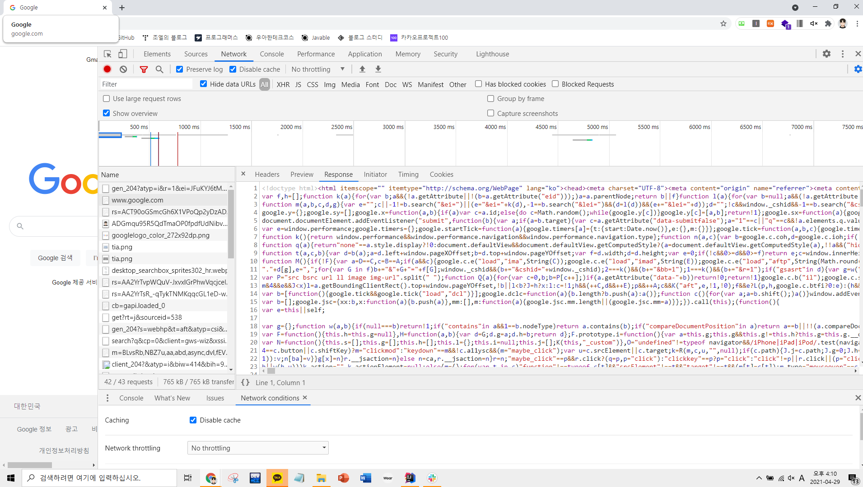
Task: Check Use large request rows
Action: click(x=106, y=98)
